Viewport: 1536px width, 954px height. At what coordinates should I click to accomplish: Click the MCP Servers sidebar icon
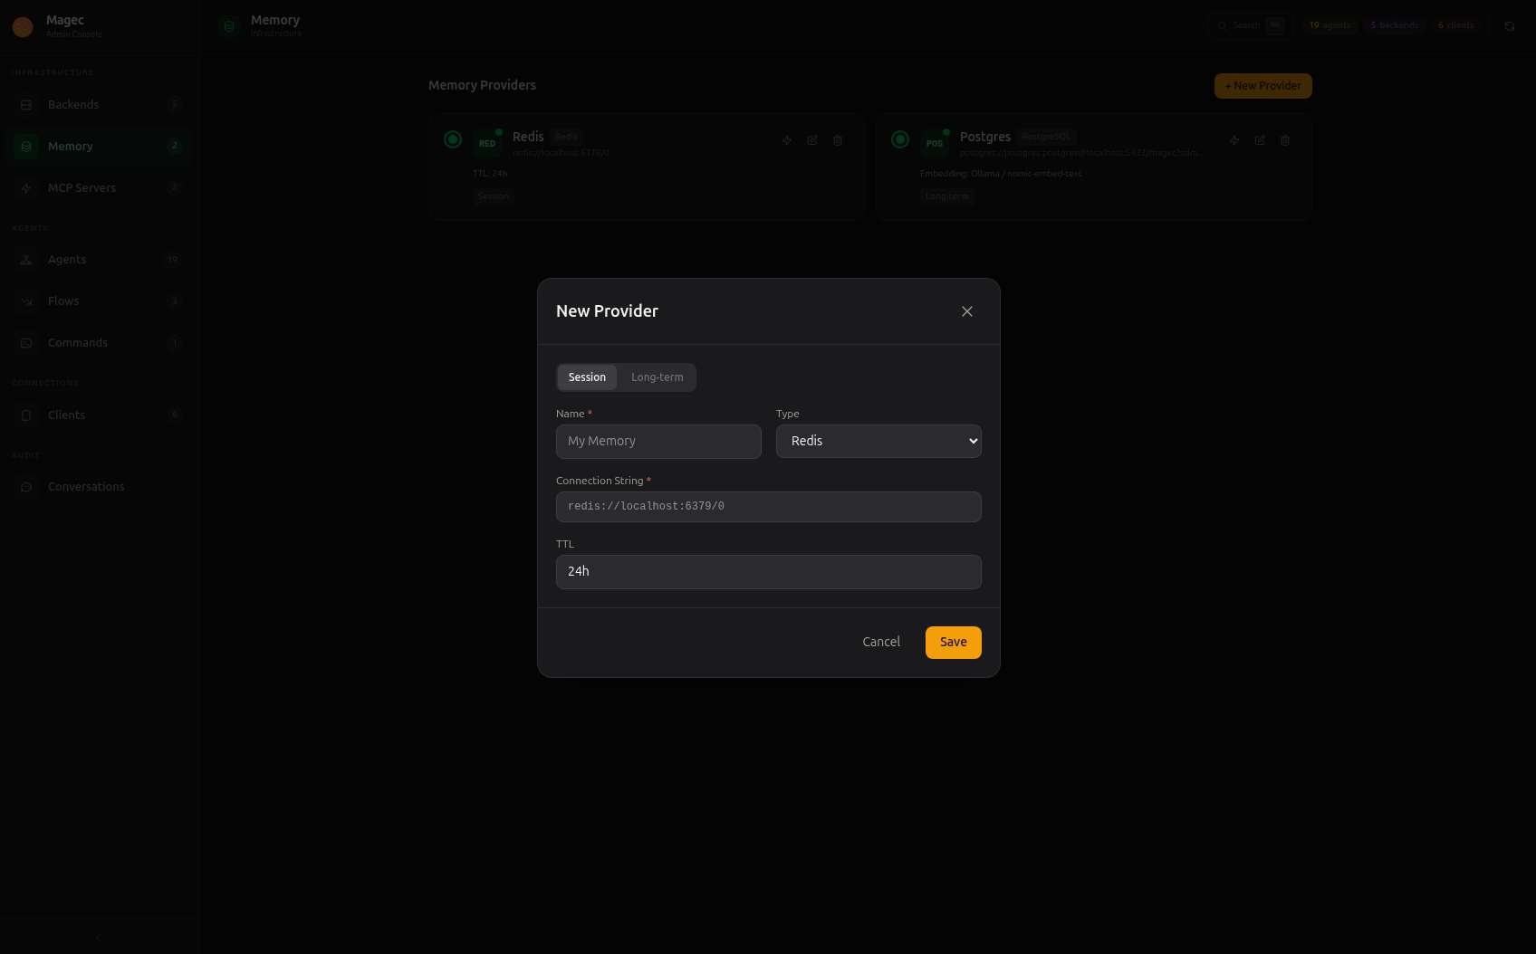pos(25,187)
